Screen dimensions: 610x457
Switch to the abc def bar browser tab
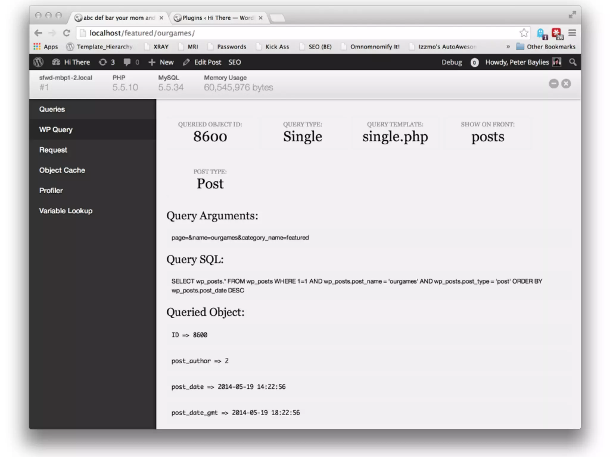[x=119, y=18]
